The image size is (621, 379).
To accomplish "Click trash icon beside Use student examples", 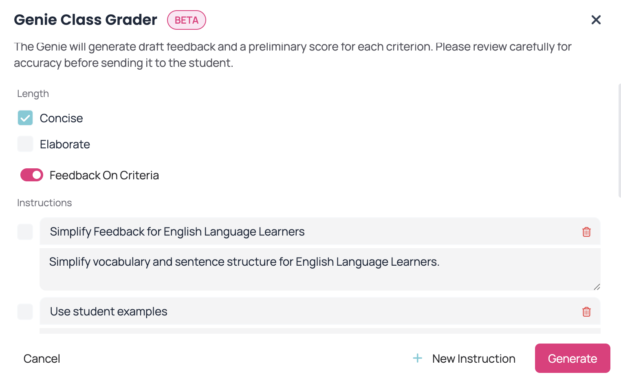I will [x=586, y=312].
